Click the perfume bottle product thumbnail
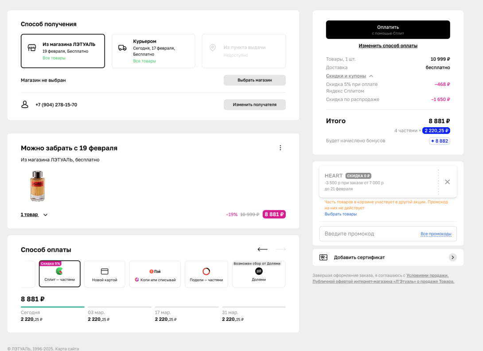 pos(38,186)
